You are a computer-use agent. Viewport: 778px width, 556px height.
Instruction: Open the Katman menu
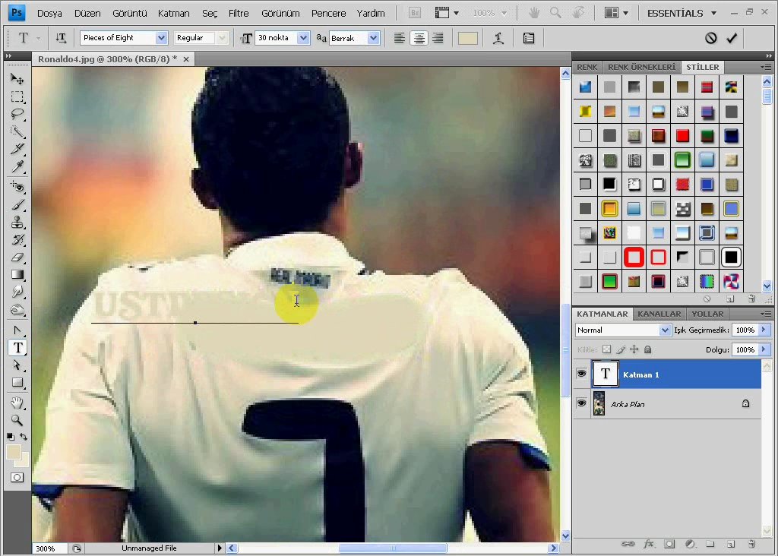pos(174,14)
